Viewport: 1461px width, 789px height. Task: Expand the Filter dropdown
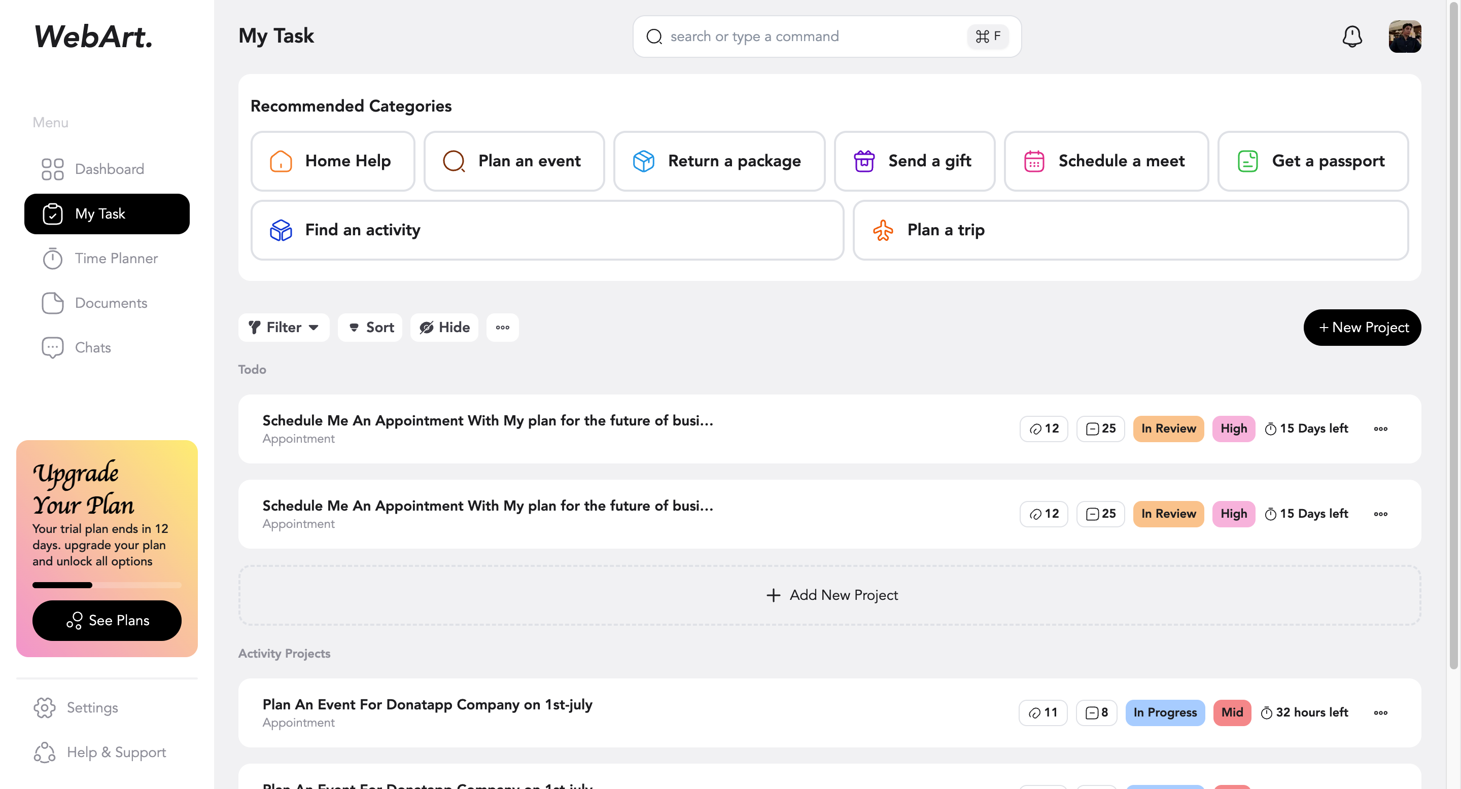[x=284, y=327]
